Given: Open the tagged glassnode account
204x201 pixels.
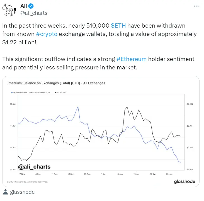Looking at the screenshot, I should [x=22, y=192].
